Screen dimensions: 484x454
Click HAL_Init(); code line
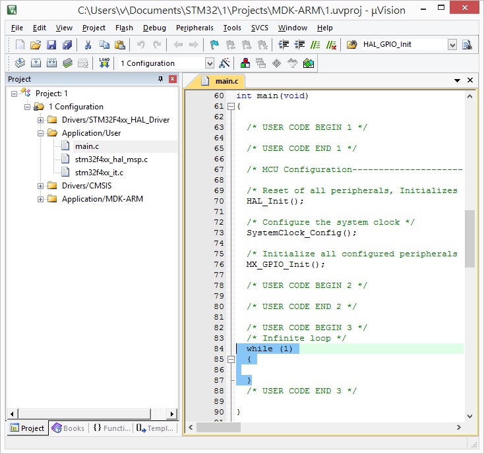point(275,201)
